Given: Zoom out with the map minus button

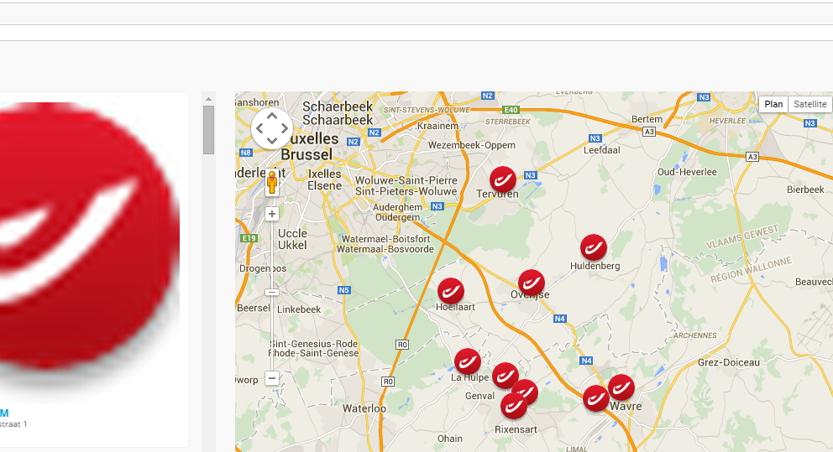Looking at the screenshot, I should 272,378.
